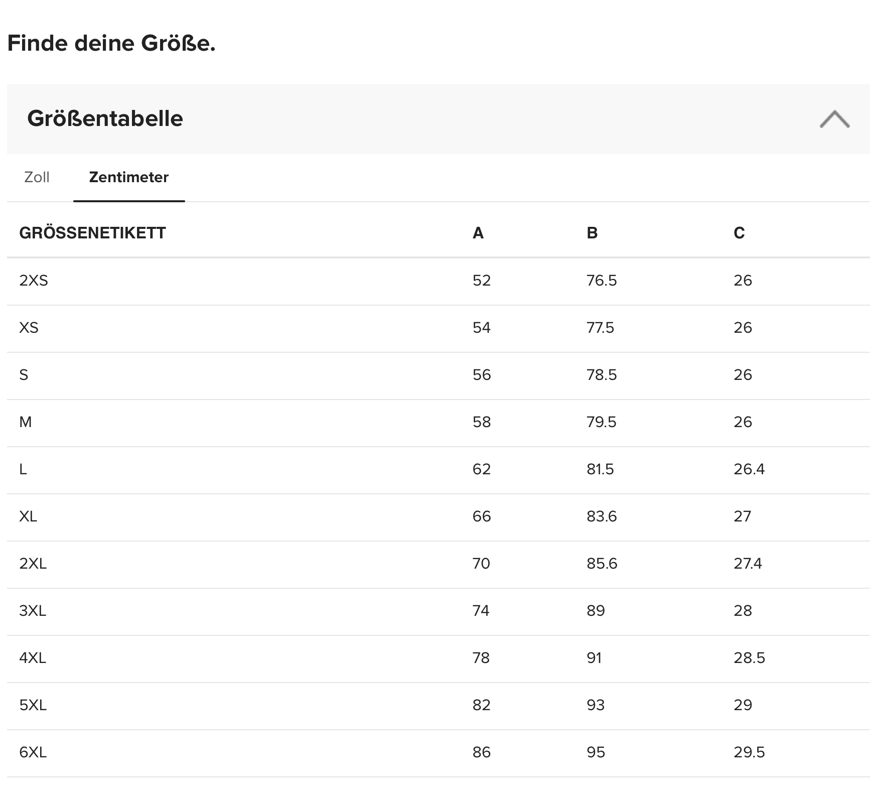This screenshot has width=871, height=799.
Task: Click the 29 value in row 5XL
Action: [743, 705]
